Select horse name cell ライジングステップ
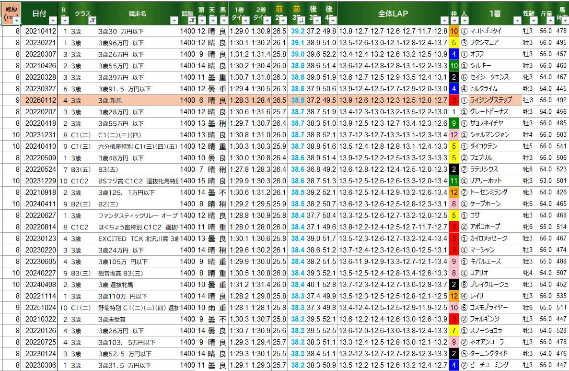Image resolution: width=569 pixels, height=371 pixels. pyautogui.click(x=495, y=100)
